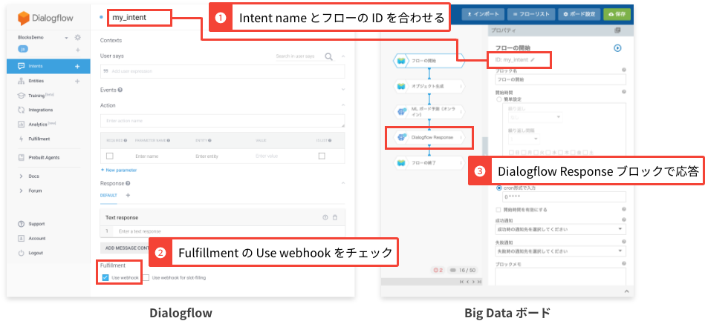Open the Response help icon
The image size is (705, 321).
click(x=129, y=183)
